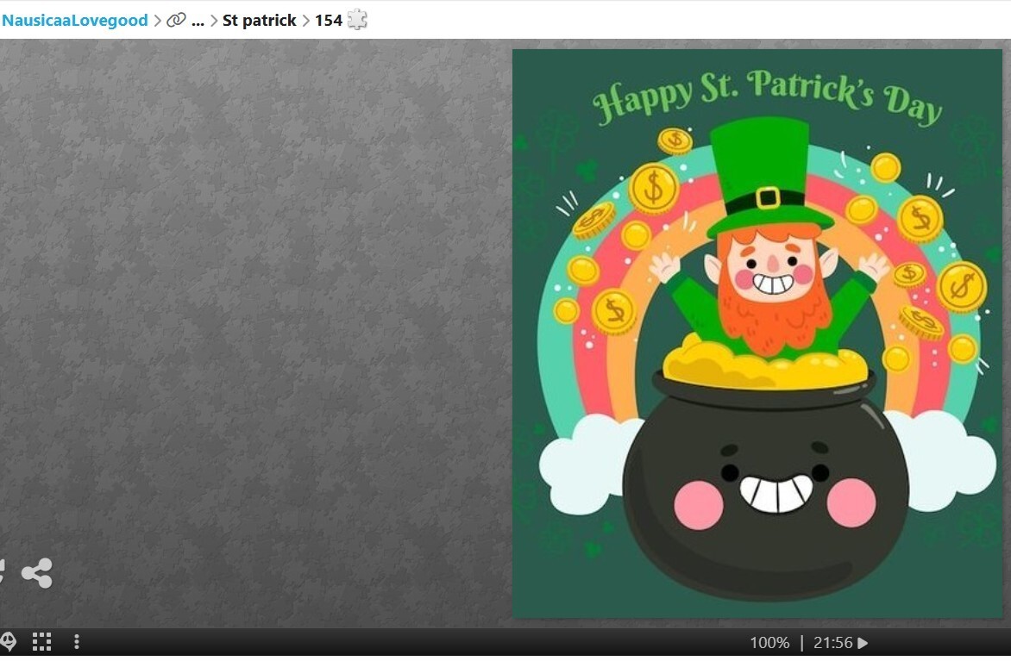Open the three-dot more options menu
The width and height of the screenshot is (1011, 661).
click(x=77, y=642)
